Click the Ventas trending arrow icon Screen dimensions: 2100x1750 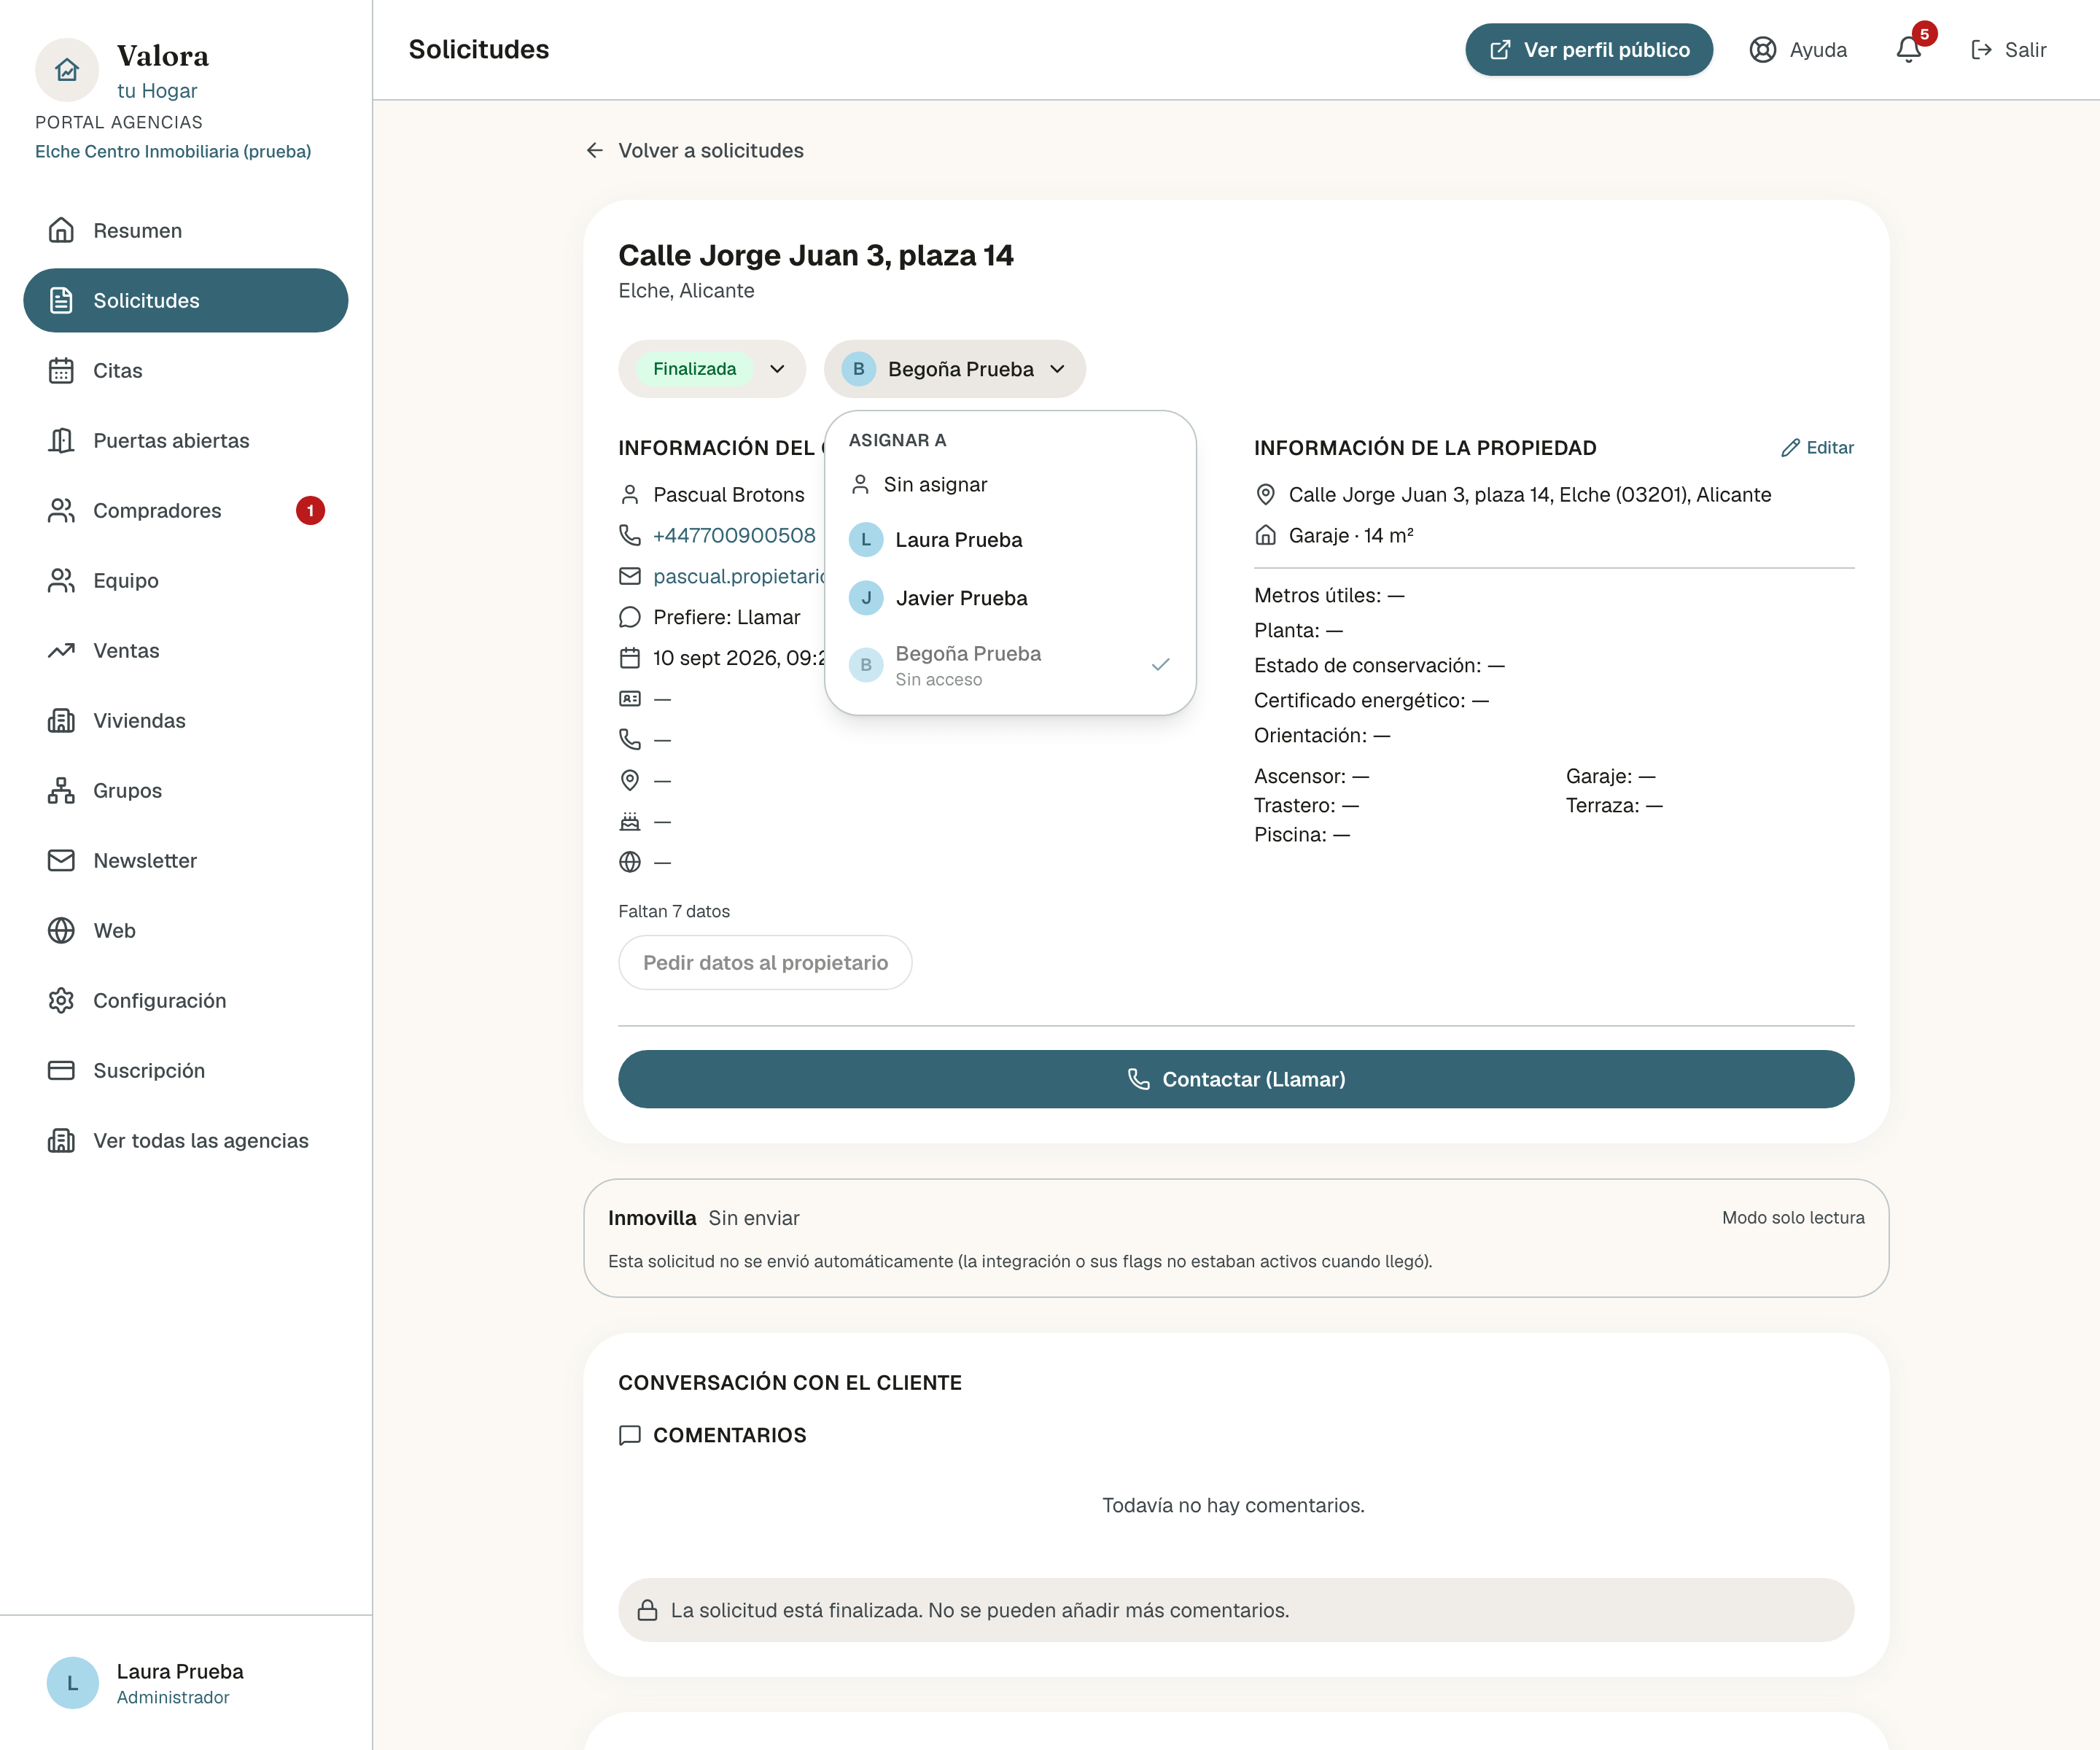click(61, 651)
